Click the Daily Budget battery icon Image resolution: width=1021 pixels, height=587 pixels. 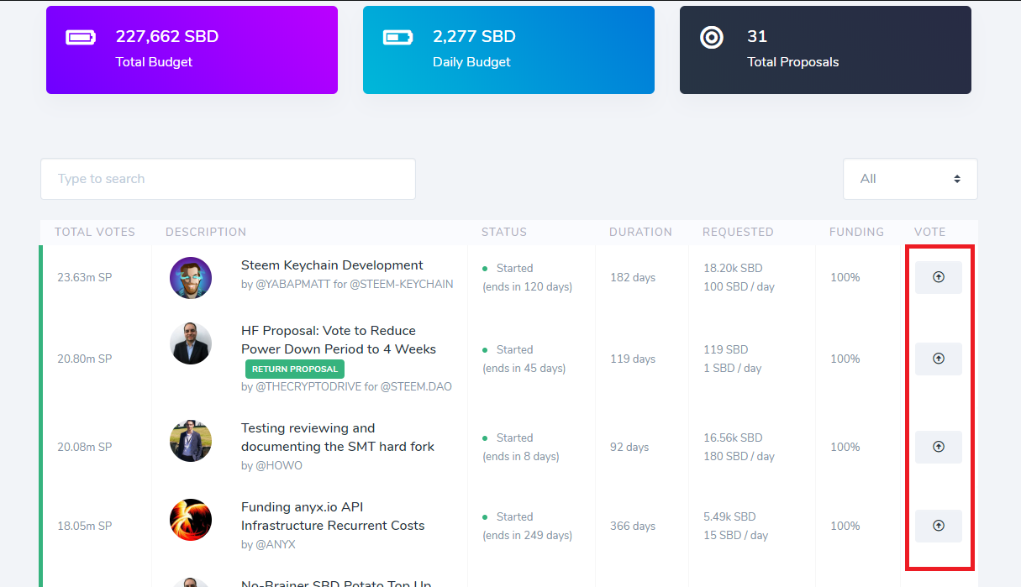pos(397,38)
